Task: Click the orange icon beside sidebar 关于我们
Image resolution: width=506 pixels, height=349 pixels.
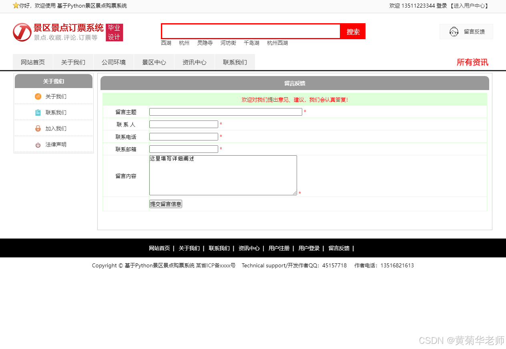Action: [38, 96]
